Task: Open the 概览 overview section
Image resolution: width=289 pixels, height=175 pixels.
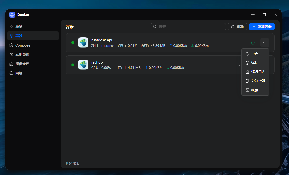Action: pyautogui.click(x=33, y=27)
